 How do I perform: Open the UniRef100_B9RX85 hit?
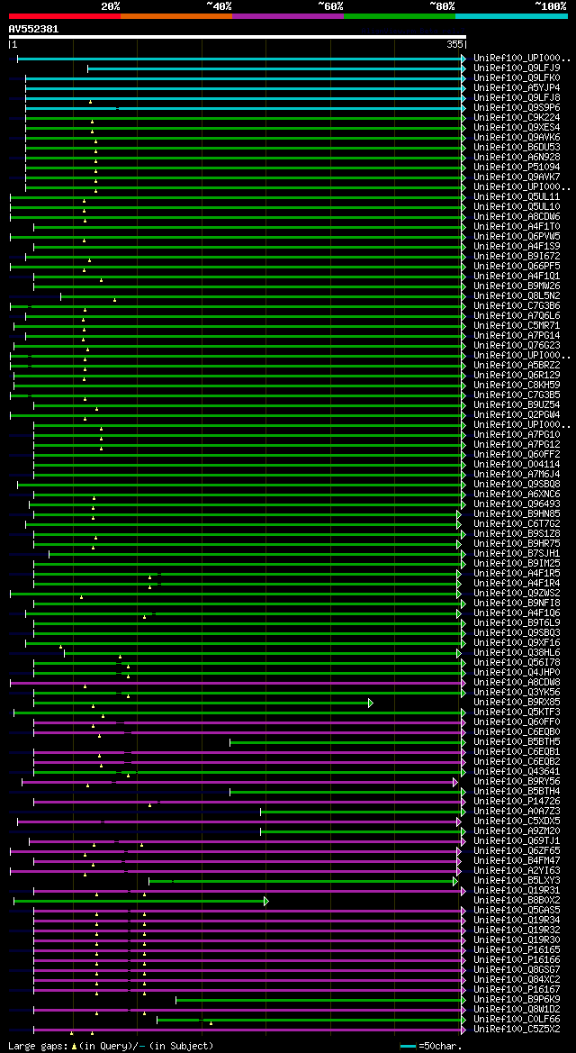click(x=517, y=702)
